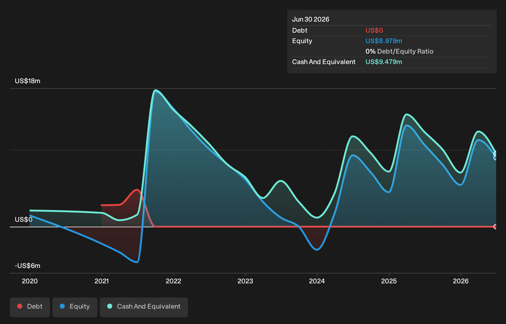Click the -US$6m y-axis label

[27, 266]
